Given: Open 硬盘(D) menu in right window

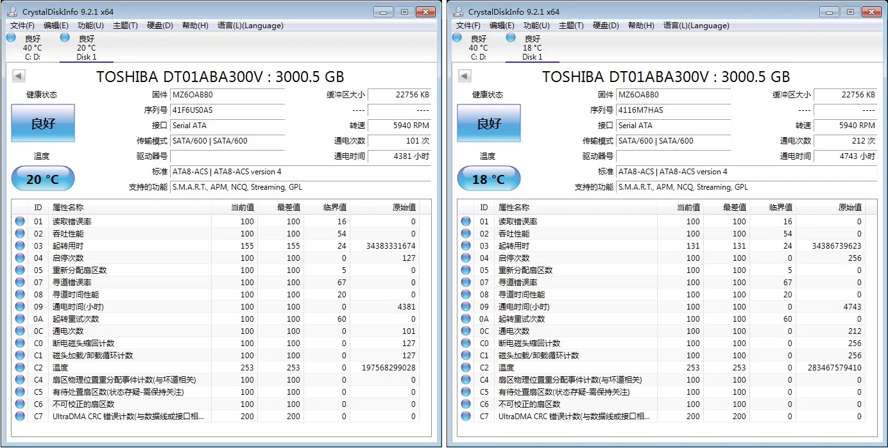Looking at the screenshot, I should (606, 26).
